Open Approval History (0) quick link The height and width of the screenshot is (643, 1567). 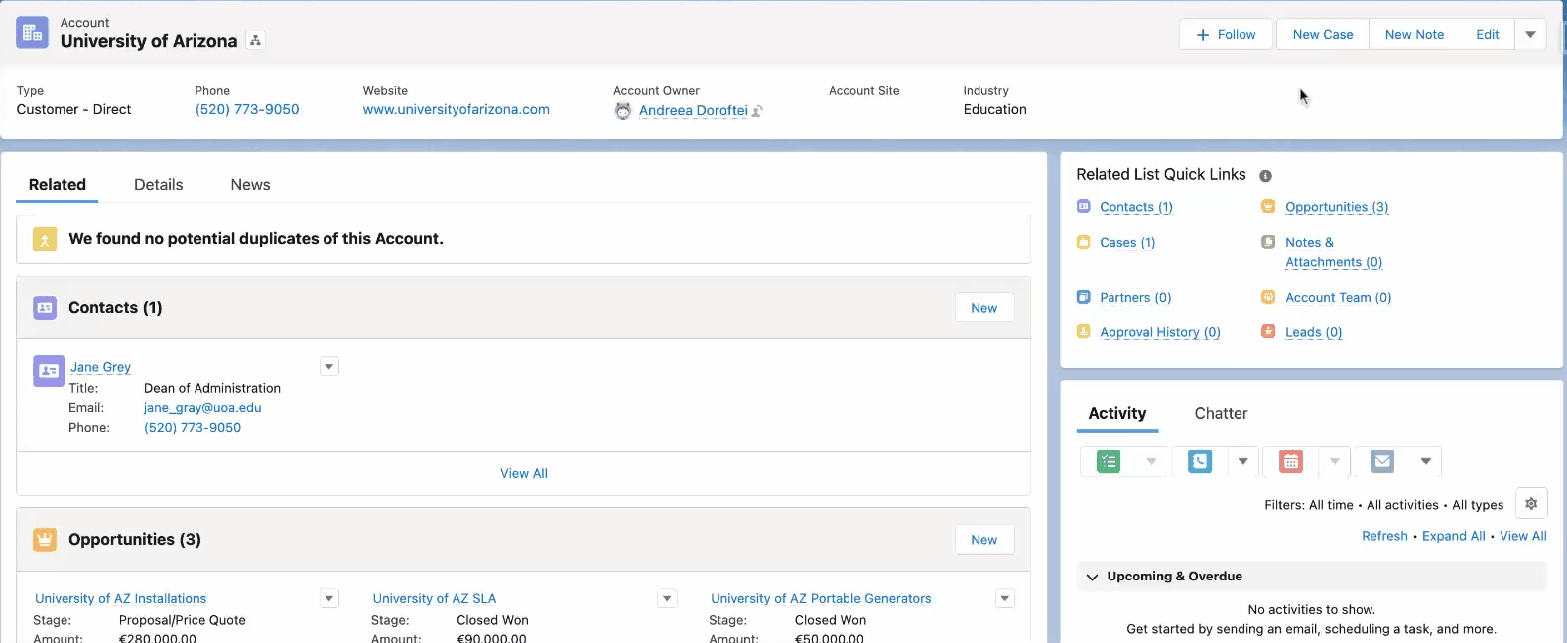click(x=1160, y=332)
